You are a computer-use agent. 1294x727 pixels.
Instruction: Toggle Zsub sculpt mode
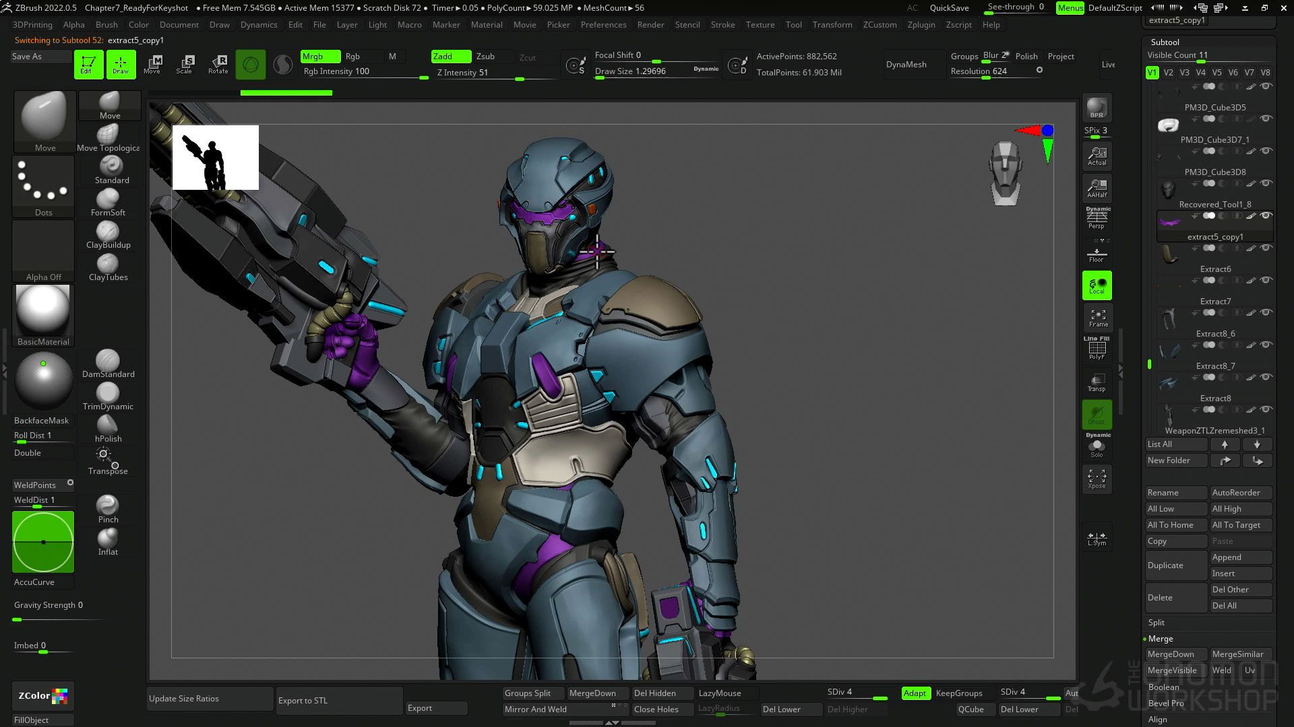coord(485,57)
